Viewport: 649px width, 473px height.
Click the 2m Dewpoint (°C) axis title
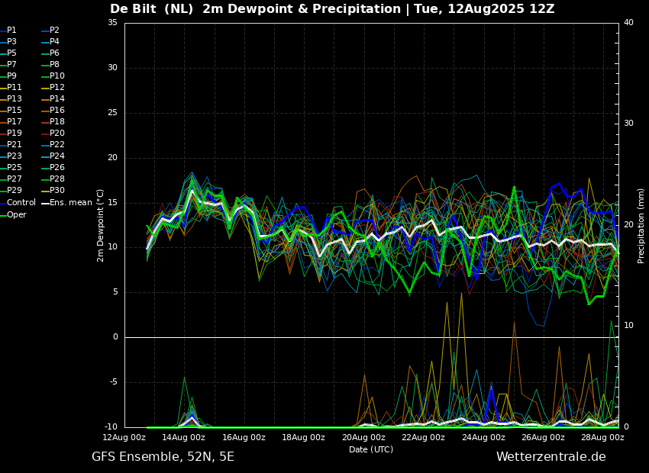point(101,225)
